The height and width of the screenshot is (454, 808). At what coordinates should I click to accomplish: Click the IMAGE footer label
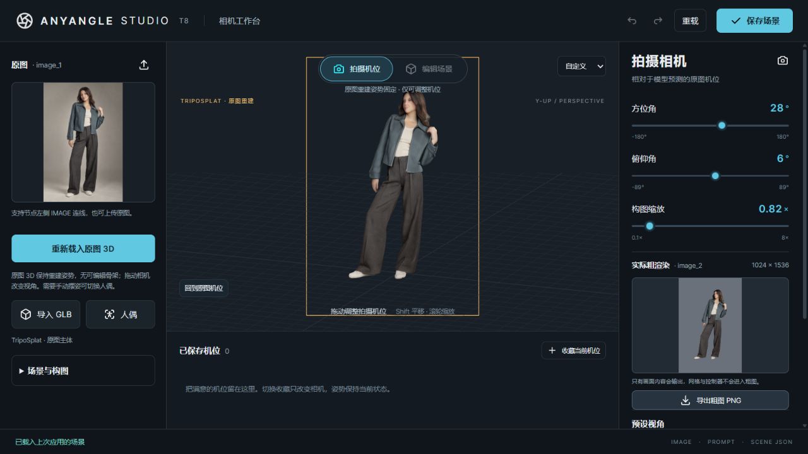tap(681, 442)
